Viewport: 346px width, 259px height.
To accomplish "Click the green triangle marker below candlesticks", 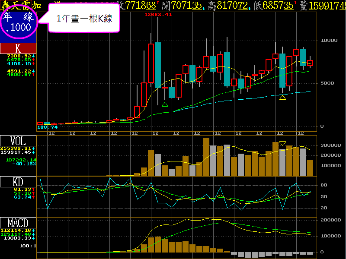I will [165, 104].
